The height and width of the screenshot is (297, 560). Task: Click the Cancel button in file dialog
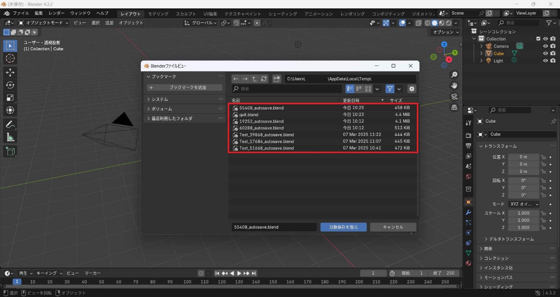[393, 227]
